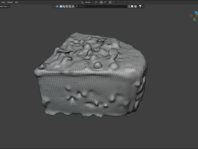Open the transform pivot point dropdown
198x149 pixels.
click(x=97, y=2)
